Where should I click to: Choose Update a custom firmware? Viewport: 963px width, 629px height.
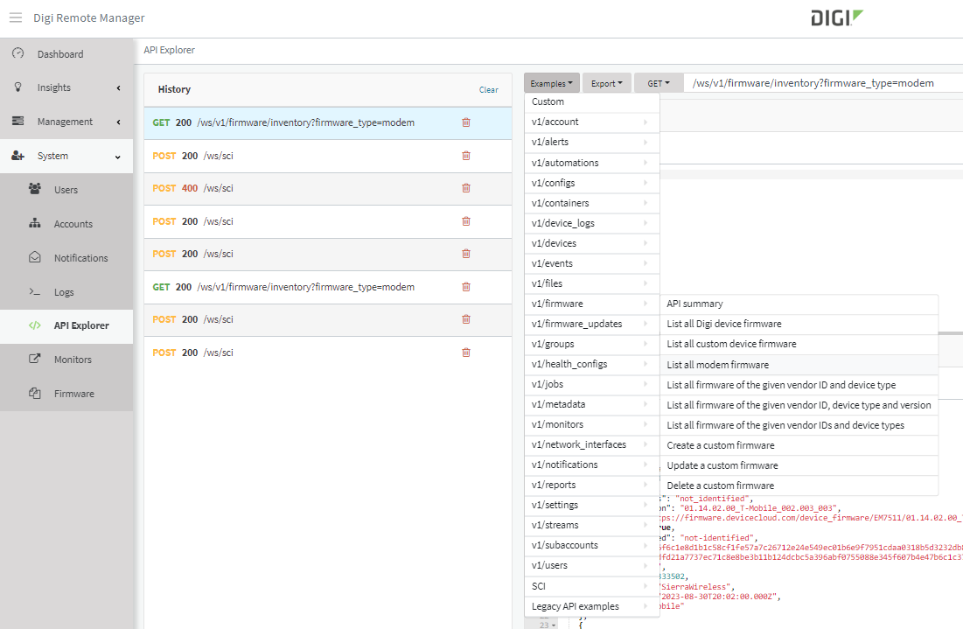799,465
